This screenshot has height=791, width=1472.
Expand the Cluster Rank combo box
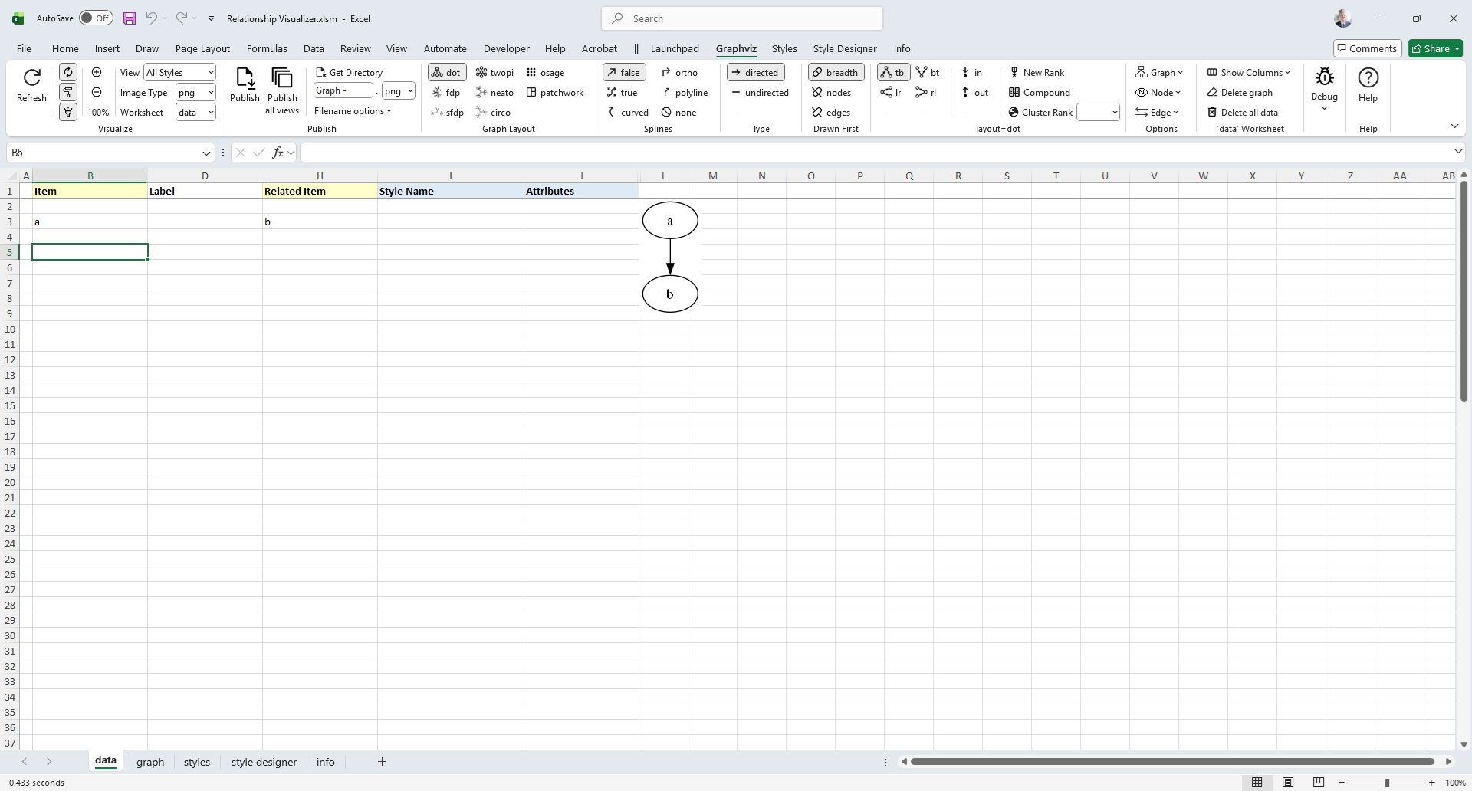[x=1114, y=113]
